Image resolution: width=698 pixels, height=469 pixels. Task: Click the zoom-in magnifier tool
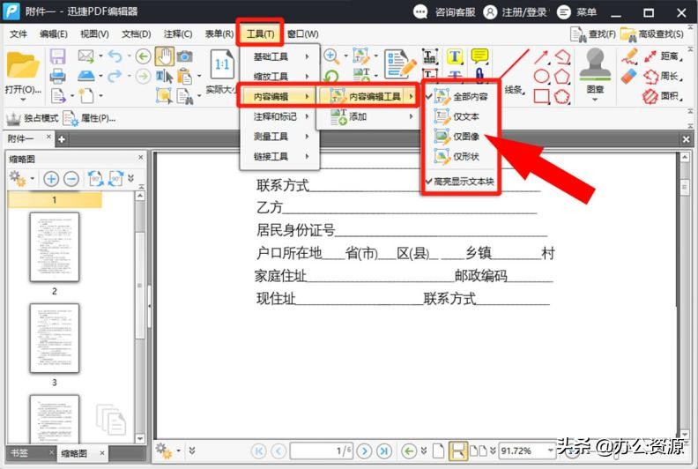click(330, 56)
